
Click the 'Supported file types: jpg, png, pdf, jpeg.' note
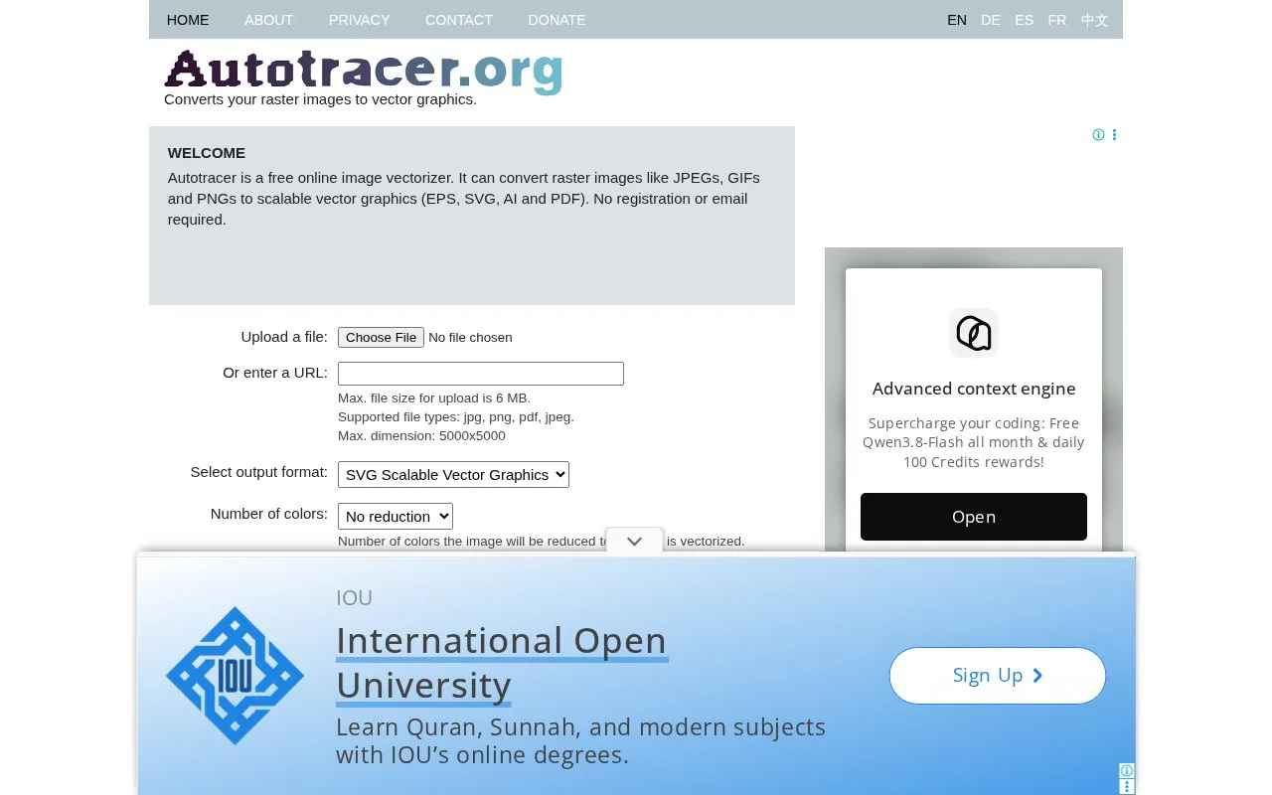pyautogui.click(x=456, y=417)
